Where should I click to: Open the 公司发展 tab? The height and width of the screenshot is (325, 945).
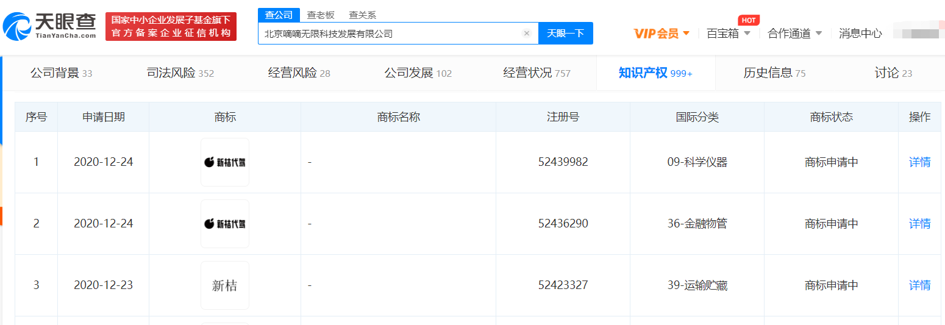(418, 73)
